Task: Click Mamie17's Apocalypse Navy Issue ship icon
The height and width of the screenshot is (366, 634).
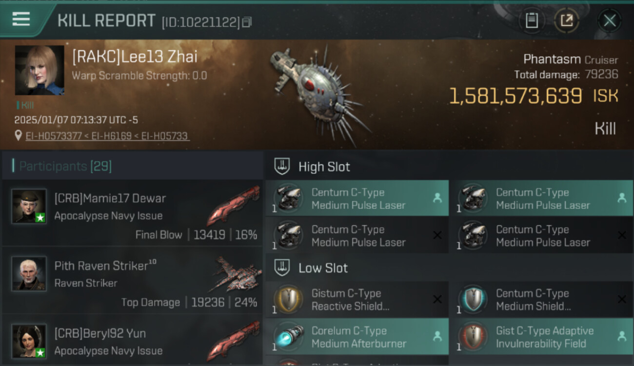Action: point(233,205)
